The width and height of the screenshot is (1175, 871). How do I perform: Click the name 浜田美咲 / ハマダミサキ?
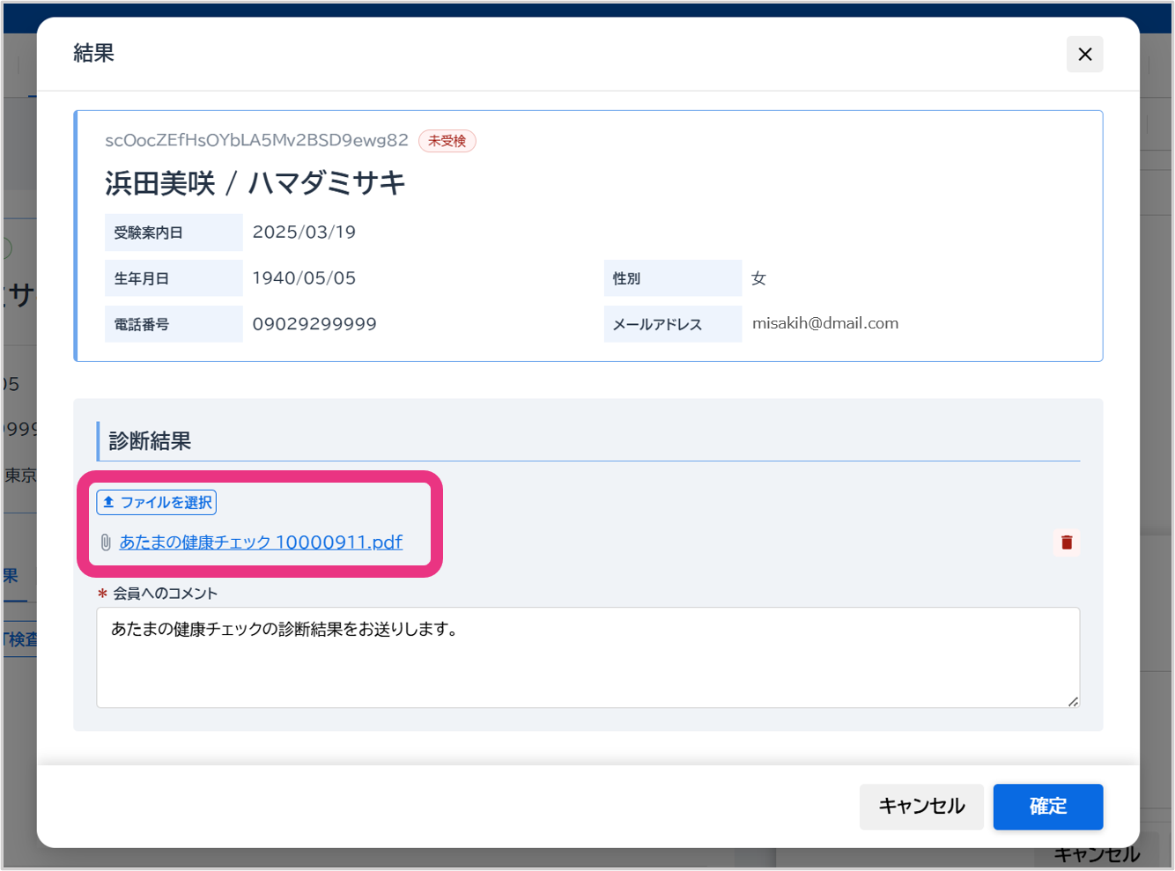(255, 183)
